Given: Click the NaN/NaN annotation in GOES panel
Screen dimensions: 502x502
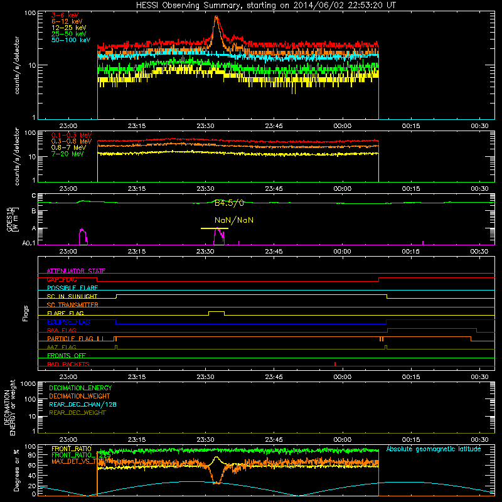Looking at the screenshot, I should (x=234, y=220).
